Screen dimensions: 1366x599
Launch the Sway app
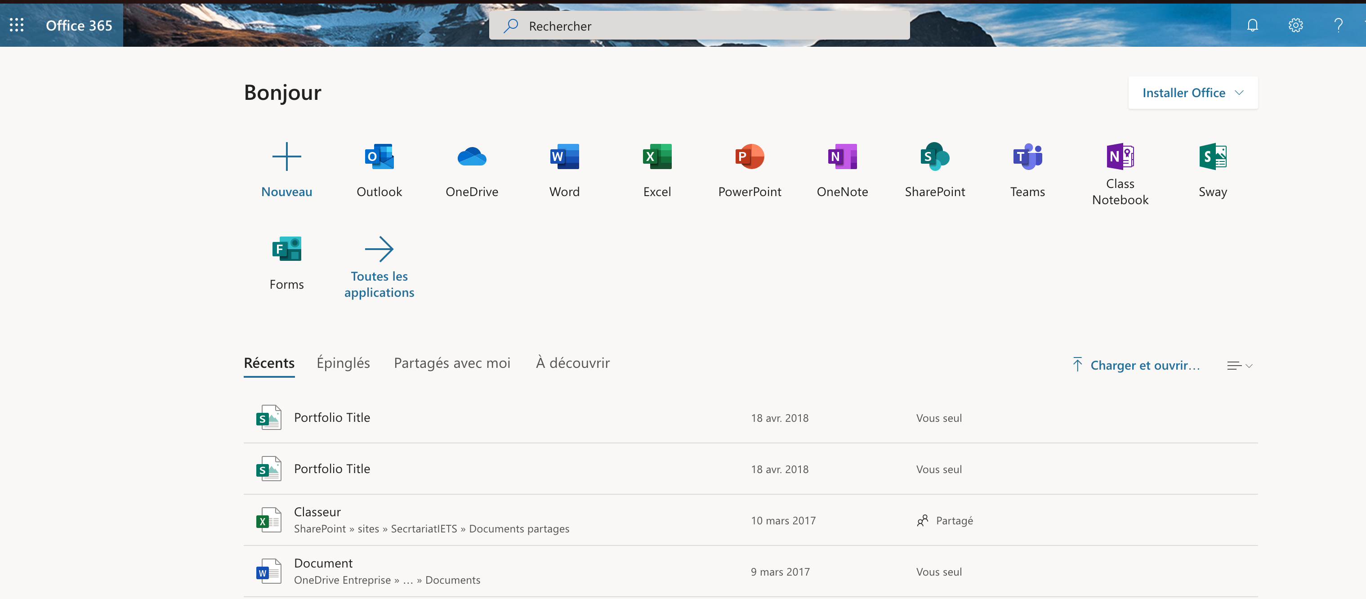1213,170
